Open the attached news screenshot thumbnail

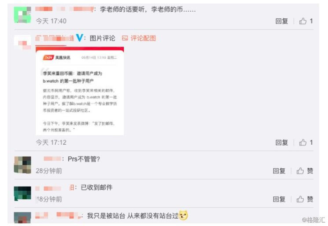pos(80,91)
